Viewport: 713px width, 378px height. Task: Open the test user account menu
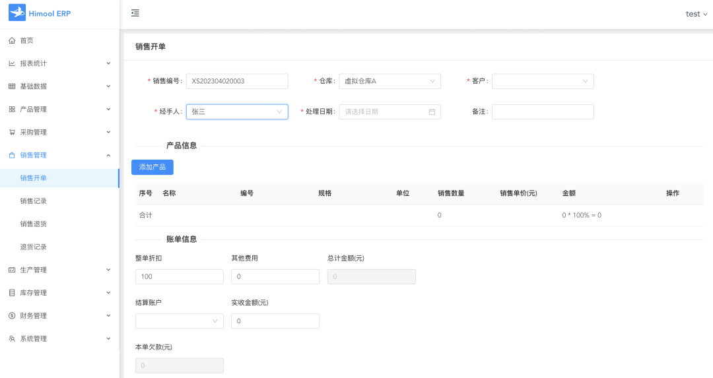696,14
